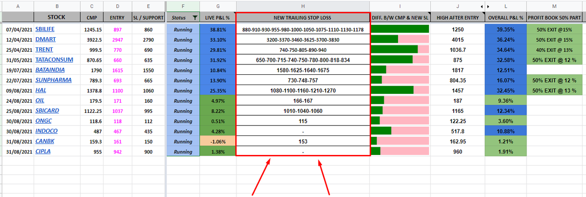Select the entry price 2947
The width and height of the screenshot is (586, 197).
(117, 40)
